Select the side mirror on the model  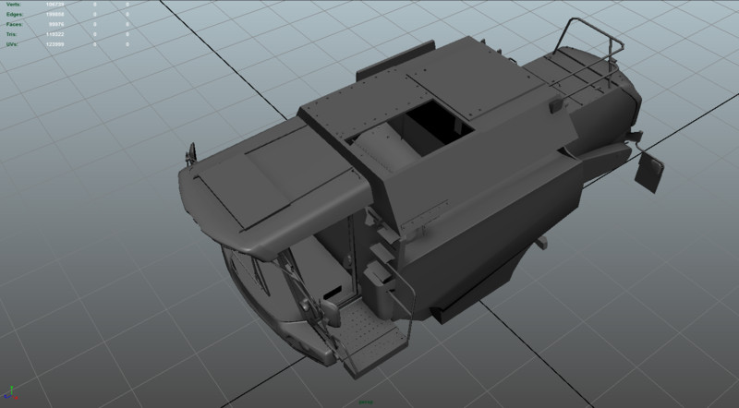(x=652, y=172)
